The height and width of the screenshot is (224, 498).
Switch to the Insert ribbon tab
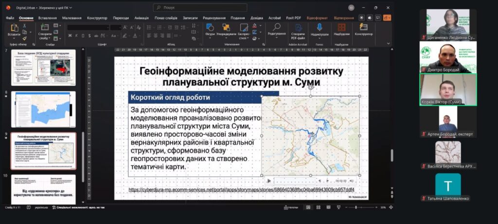tap(47, 18)
